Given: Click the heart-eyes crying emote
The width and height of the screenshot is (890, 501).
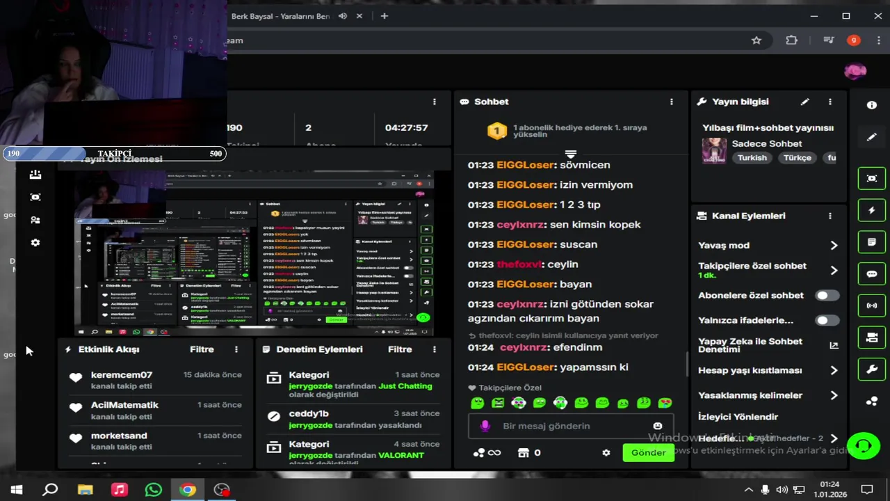Looking at the screenshot, I should pyautogui.click(x=665, y=403).
